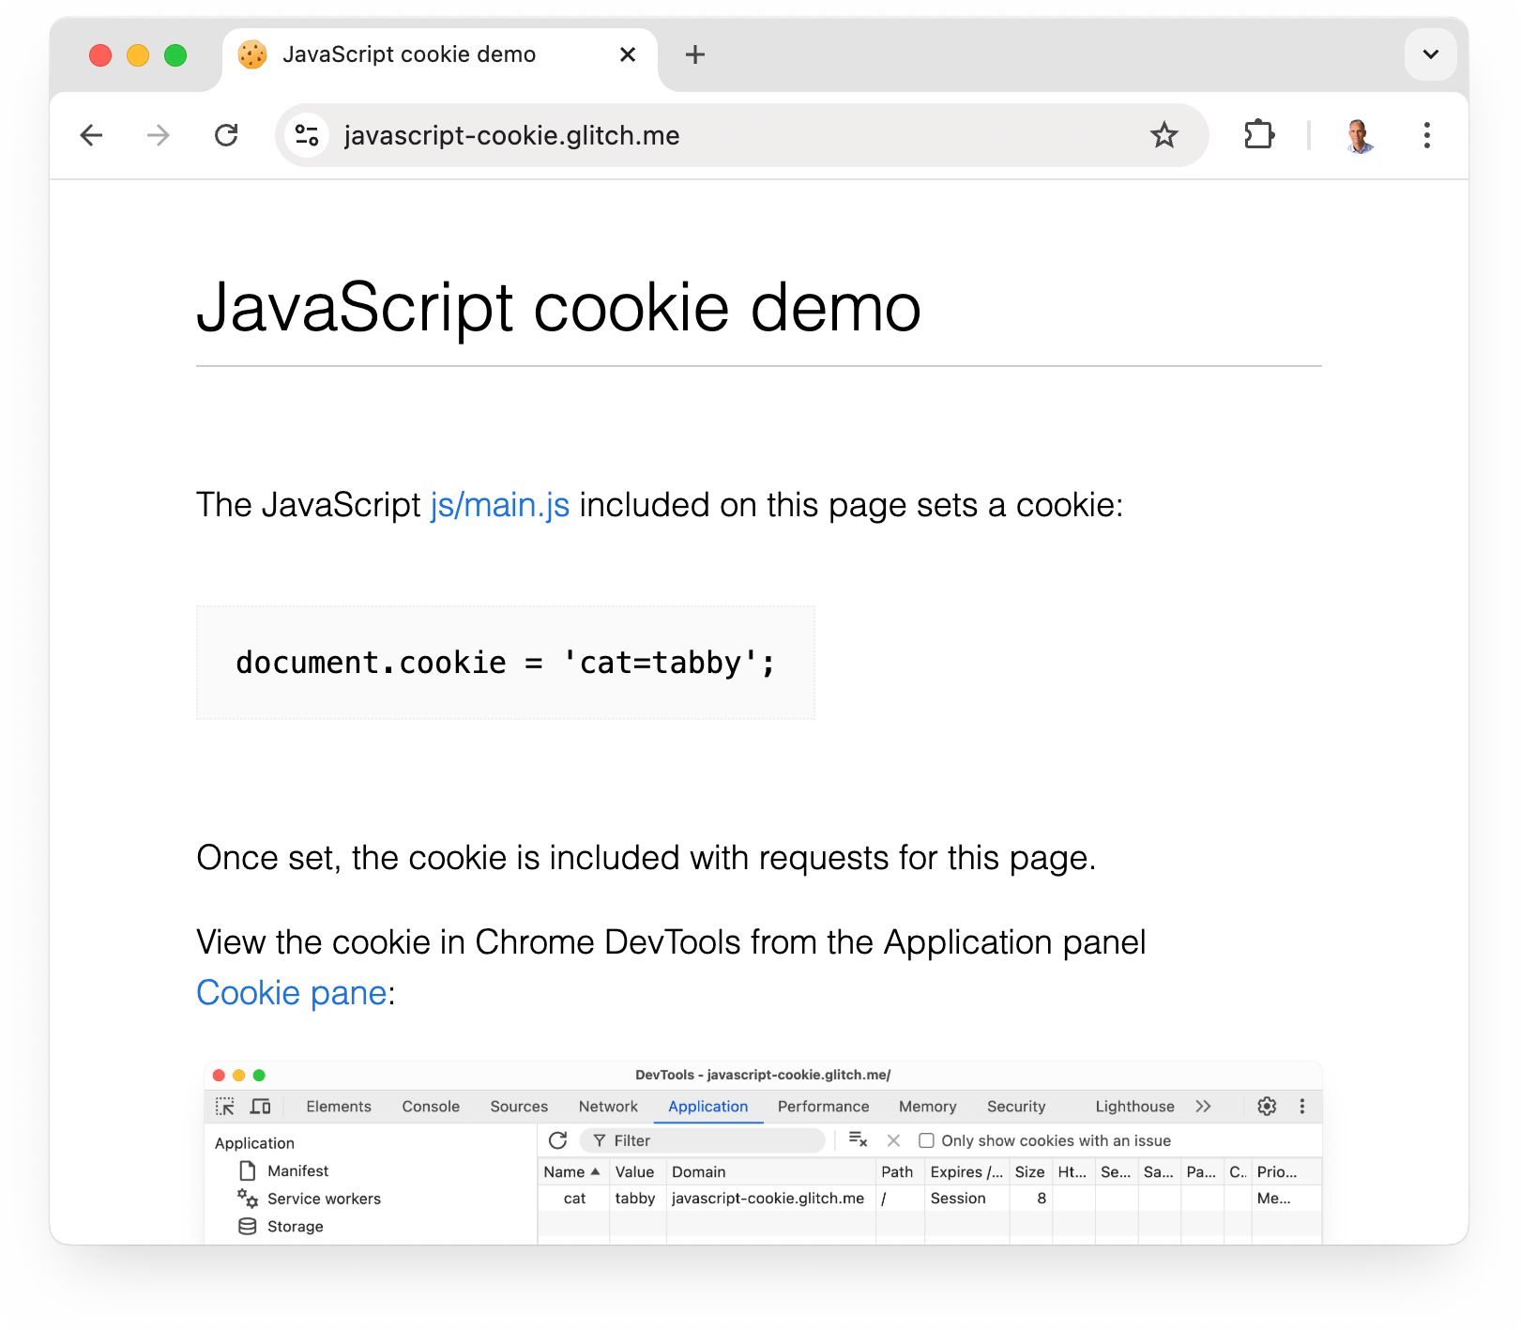The image size is (1521, 1330).
Task: Enable 'Only show cookies with an issue'
Action: point(927,1139)
